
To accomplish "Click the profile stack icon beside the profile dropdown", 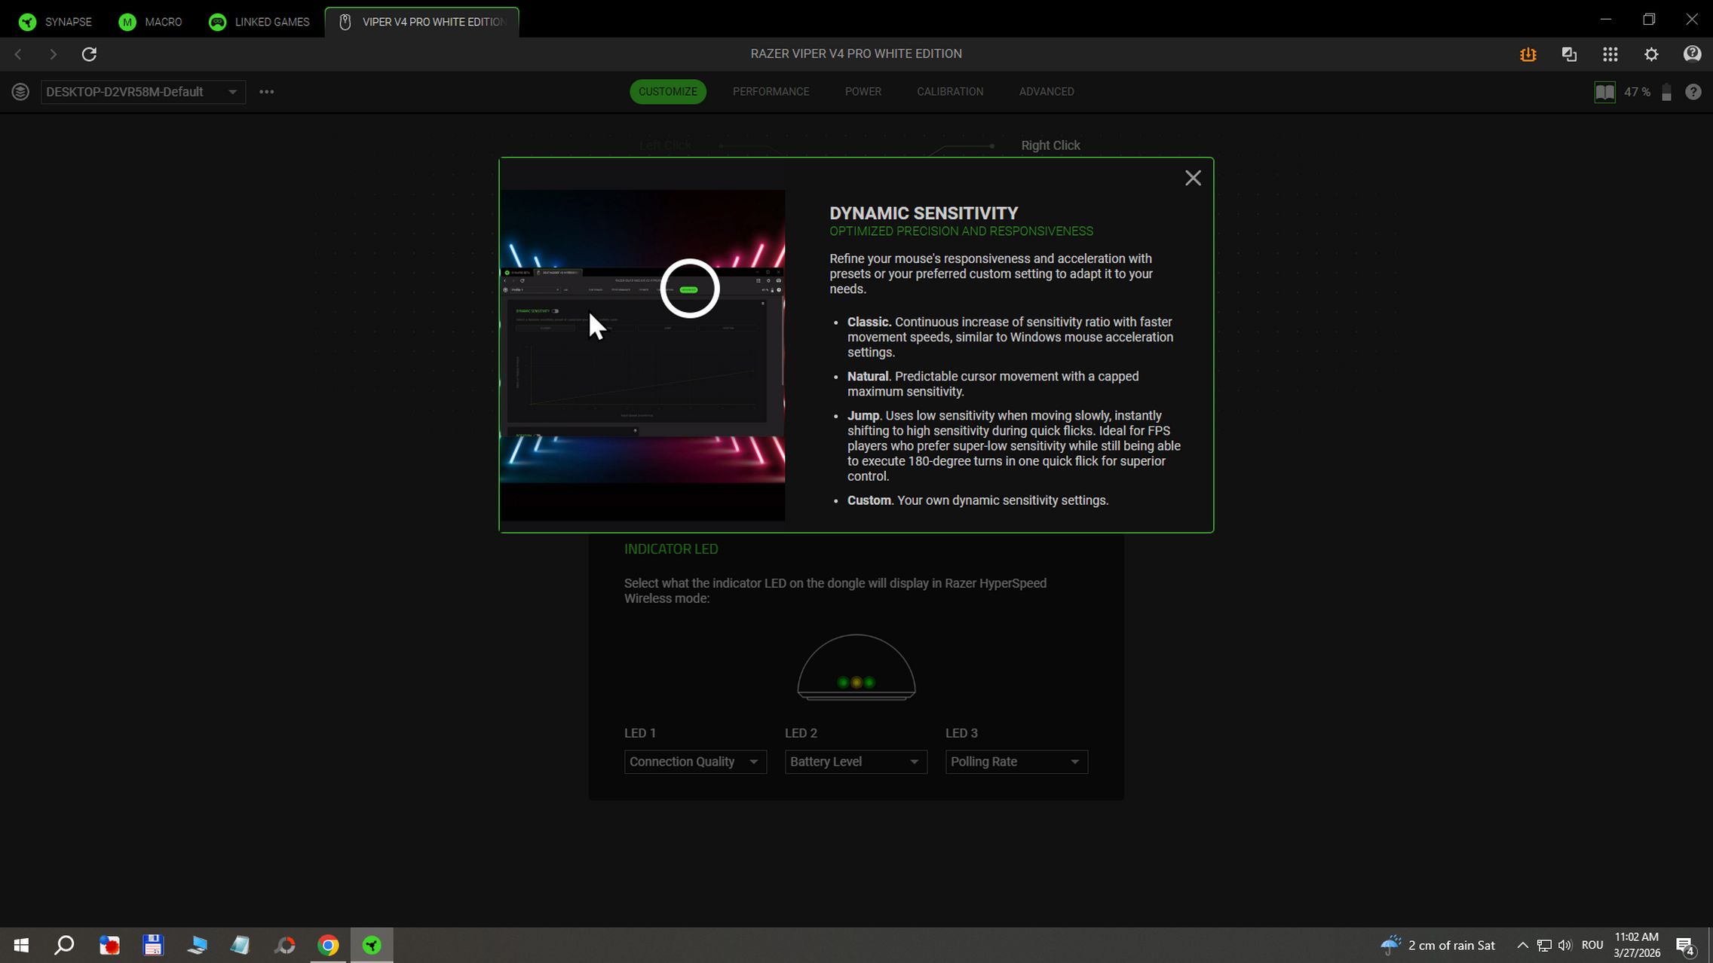I will coord(20,92).
